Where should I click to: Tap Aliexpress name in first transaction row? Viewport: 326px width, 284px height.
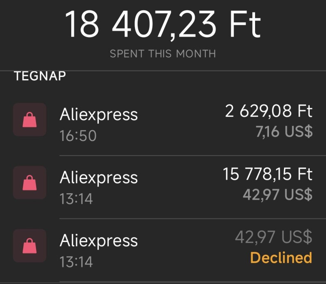point(99,115)
